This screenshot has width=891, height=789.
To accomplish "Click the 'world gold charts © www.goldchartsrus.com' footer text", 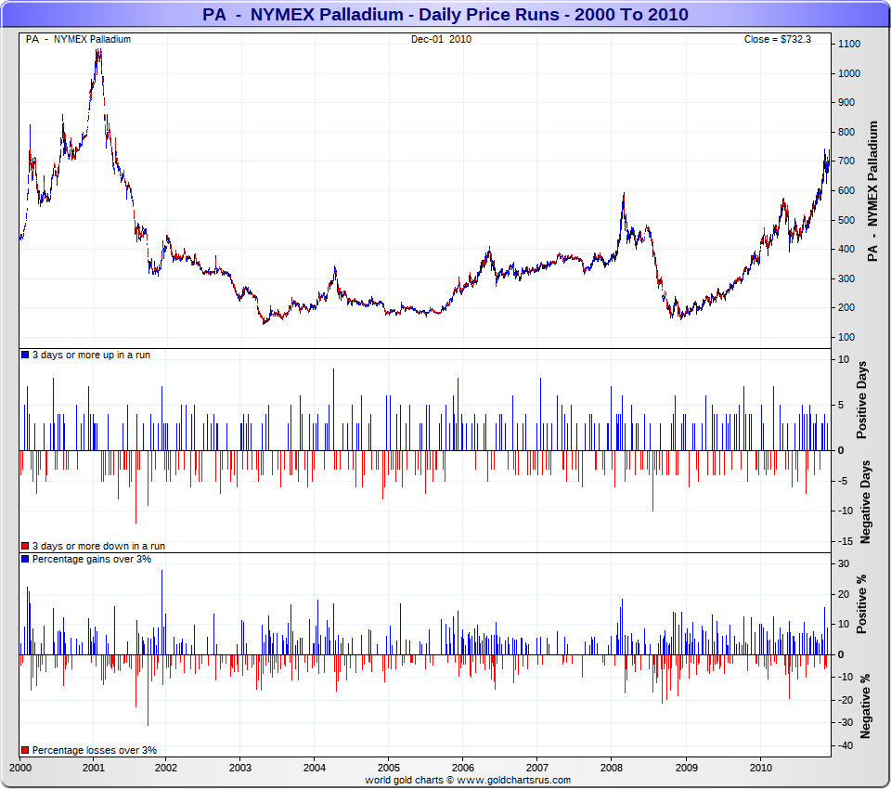I will point(468,780).
